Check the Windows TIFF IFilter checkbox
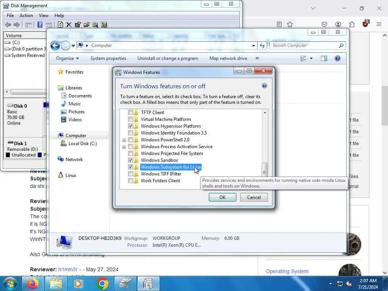 [130, 174]
